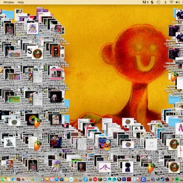Launch Minecraft from the dock
The height and width of the screenshot is (183, 183).
(x=100, y=179)
